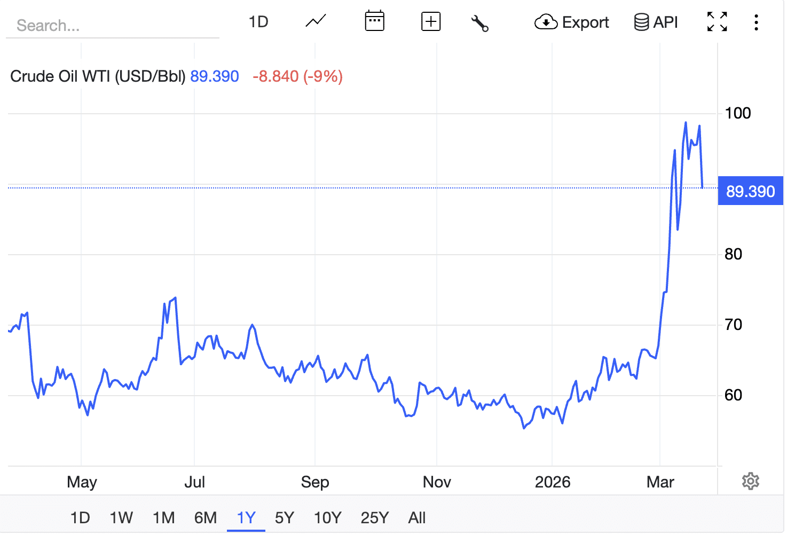Open the wrench chart tools icon
This screenshot has height=535, width=787.
point(479,22)
